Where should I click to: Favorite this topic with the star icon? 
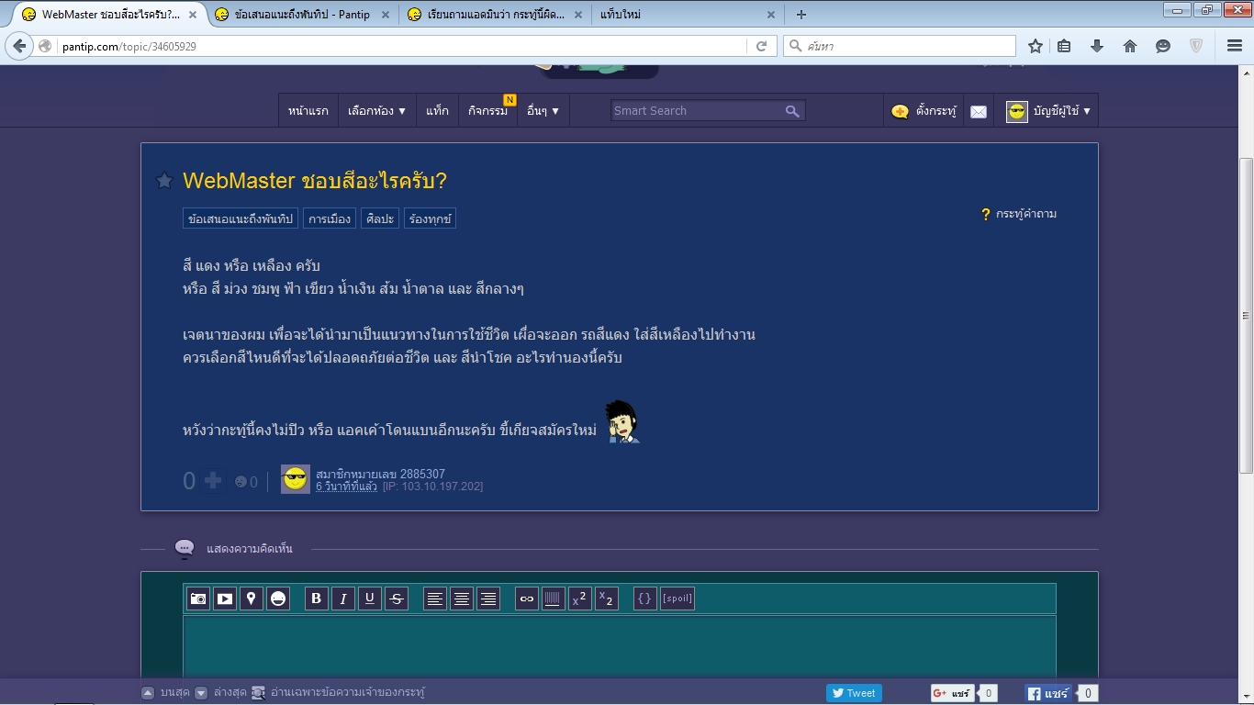tap(164, 181)
